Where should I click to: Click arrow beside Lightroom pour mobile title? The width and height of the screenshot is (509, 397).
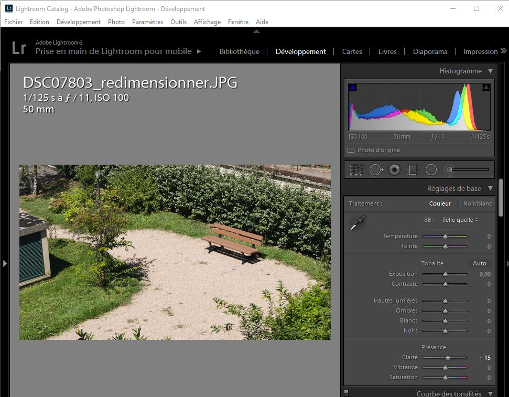point(199,51)
